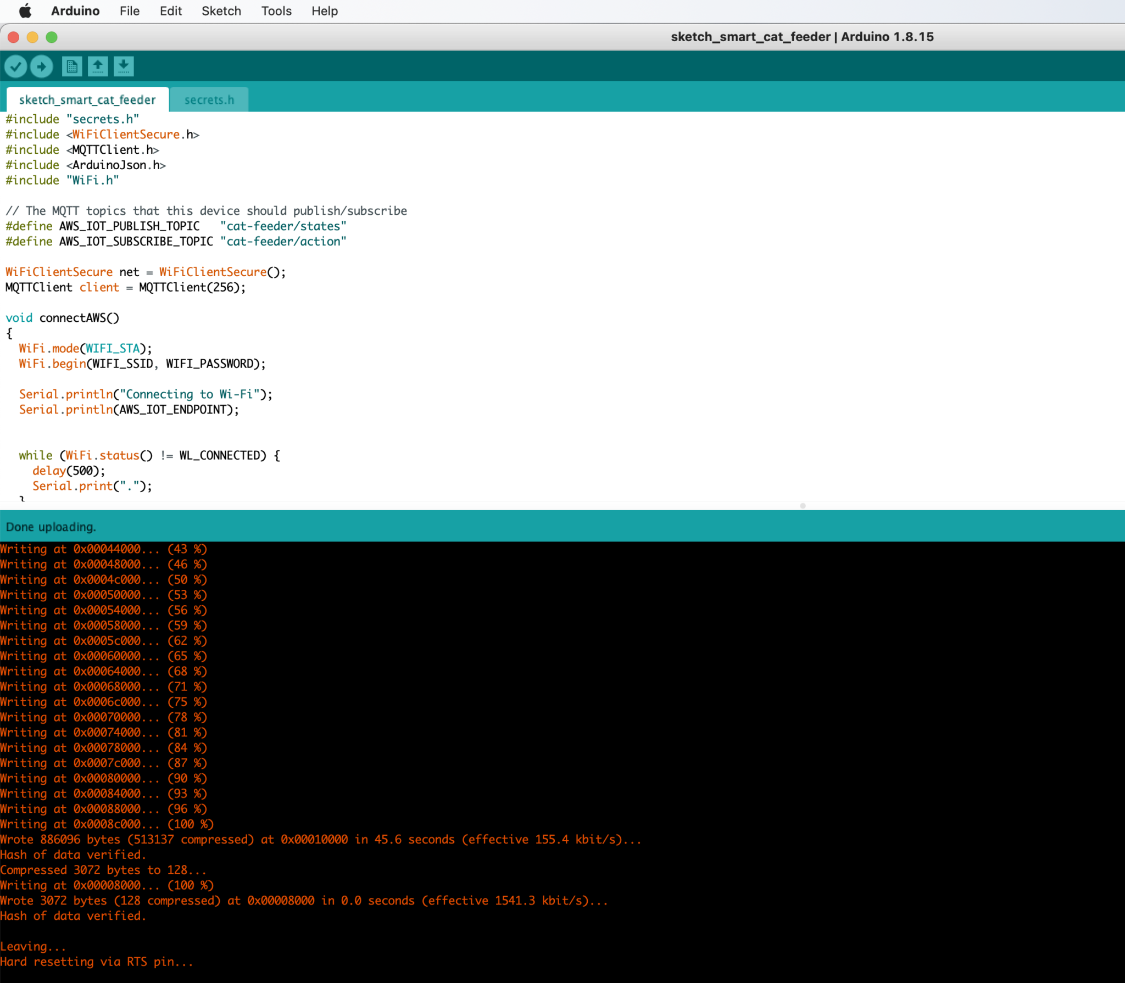Screen dimensions: 1125x983
Task: Click console line 'Writing at 0x00044000... (43 %)'
Action: pyautogui.click(x=103, y=549)
